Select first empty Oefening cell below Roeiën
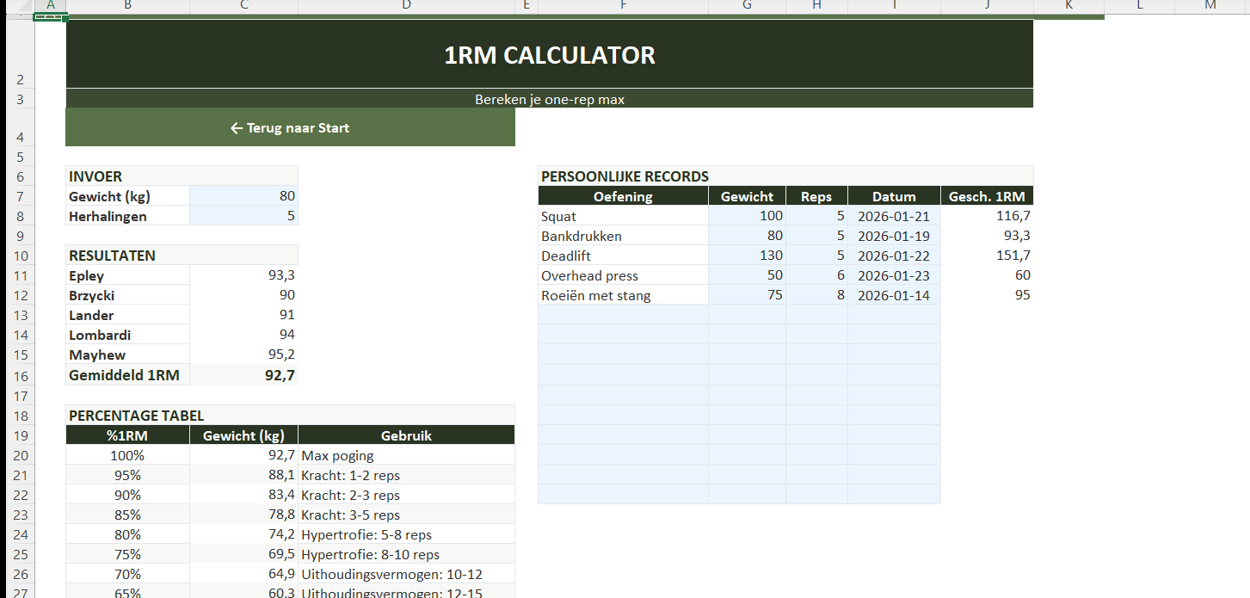The height and width of the screenshot is (598, 1250). [x=623, y=315]
